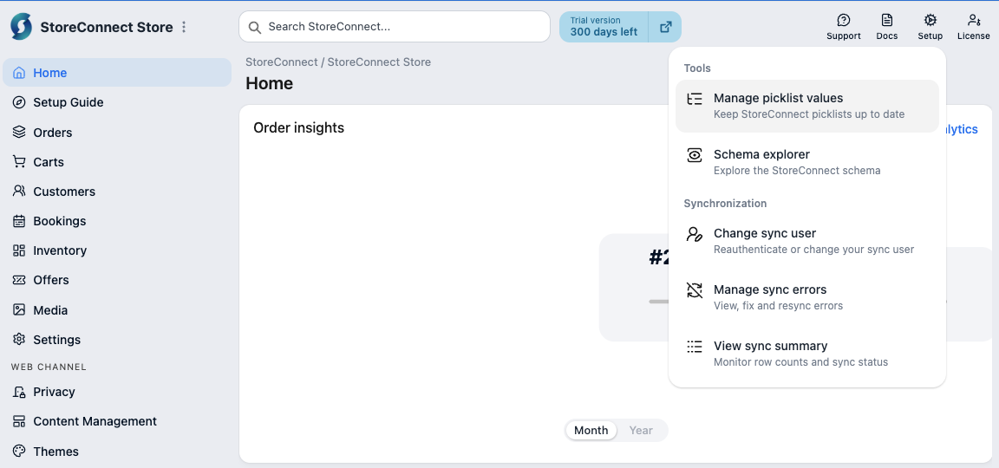
Task: Open Setup Guide in the sidebar
Action: click(x=117, y=102)
